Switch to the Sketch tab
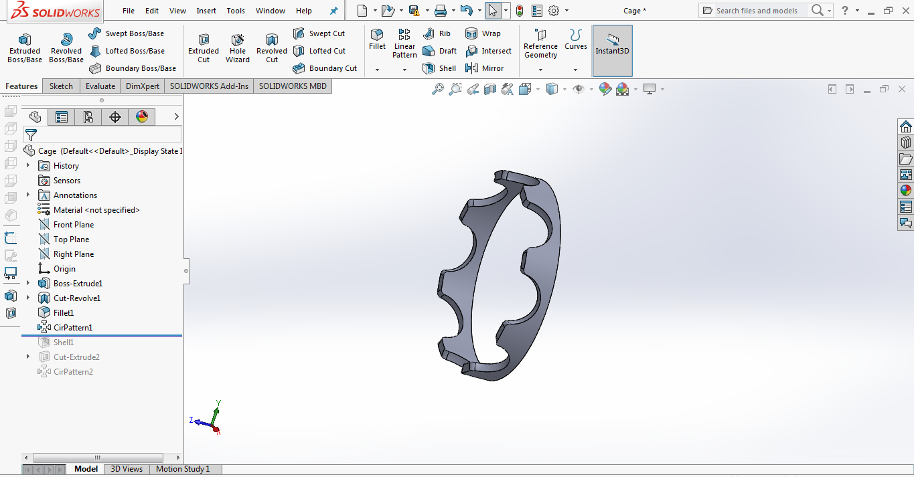The width and height of the screenshot is (914, 477). [61, 86]
